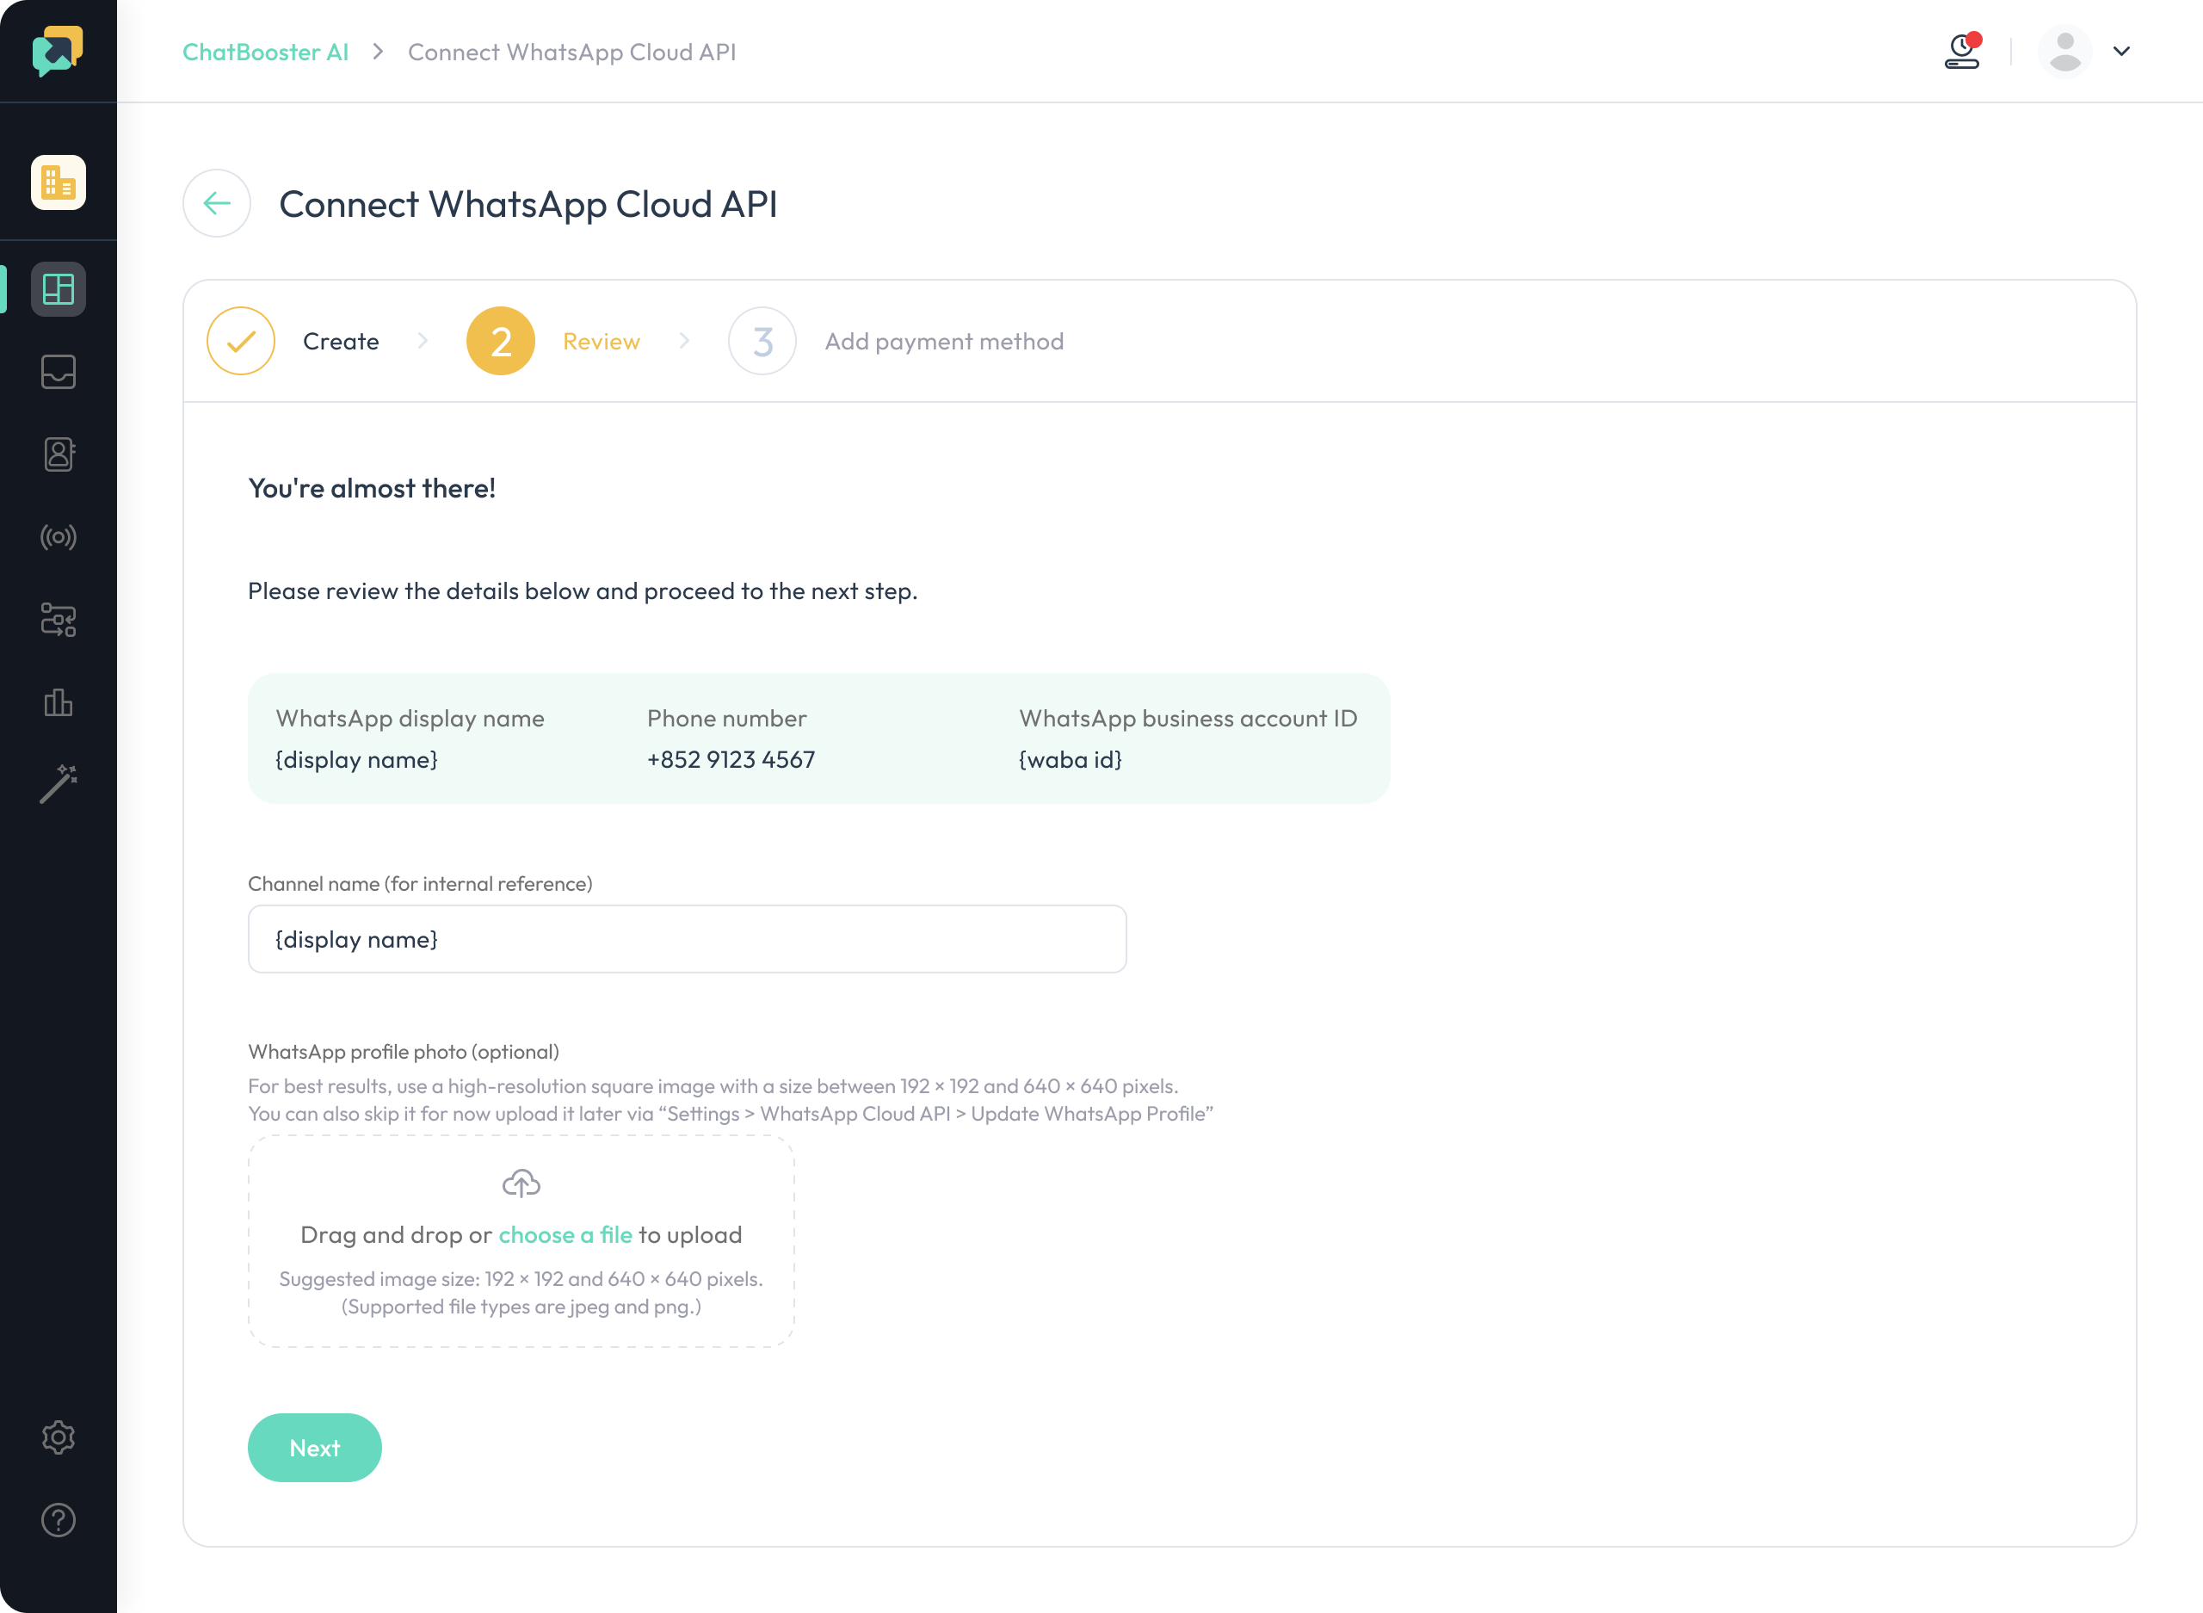Image resolution: width=2203 pixels, height=1613 pixels.
Task: Open the analytics bar chart icon
Action: 59,702
